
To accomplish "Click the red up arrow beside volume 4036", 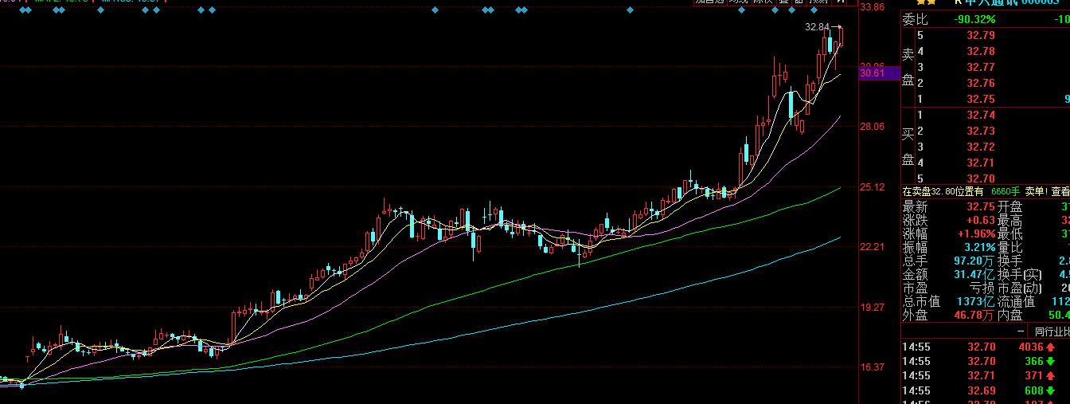I will pyautogui.click(x=1051, y=347).
